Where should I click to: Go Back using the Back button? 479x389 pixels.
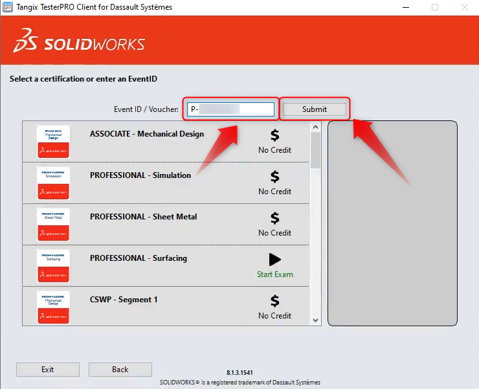pyautogui.click(x=120, y=370)
